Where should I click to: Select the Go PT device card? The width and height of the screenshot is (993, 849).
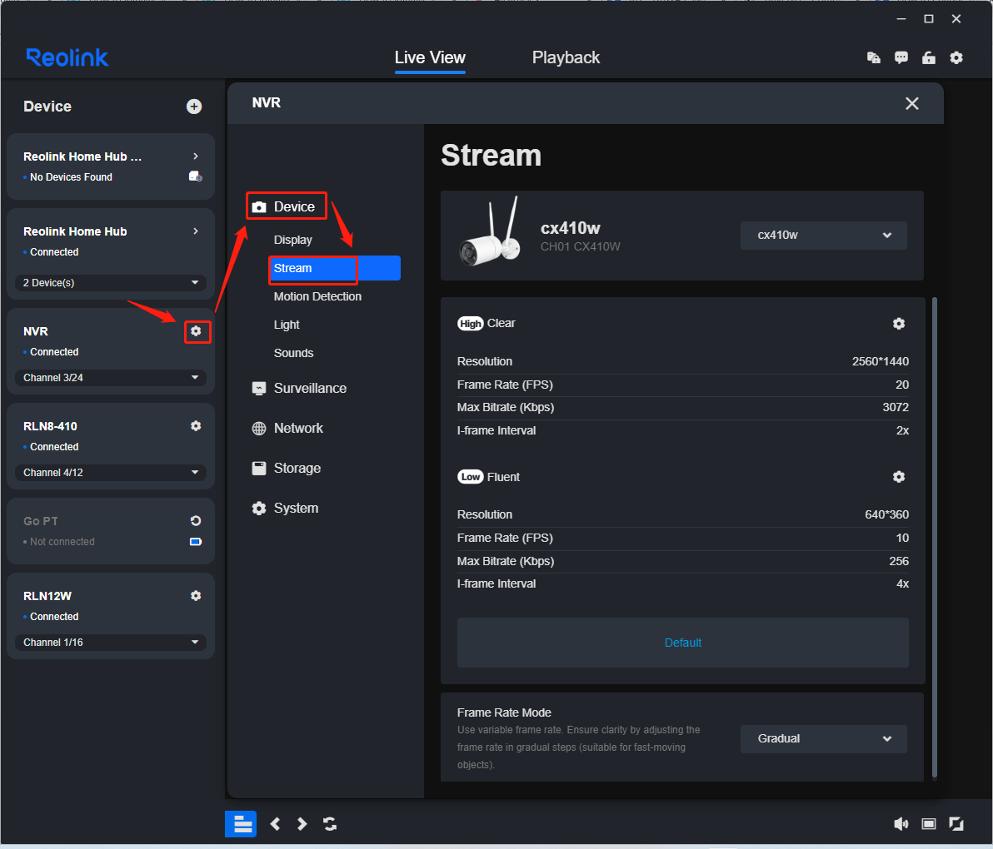coord(111,531)
